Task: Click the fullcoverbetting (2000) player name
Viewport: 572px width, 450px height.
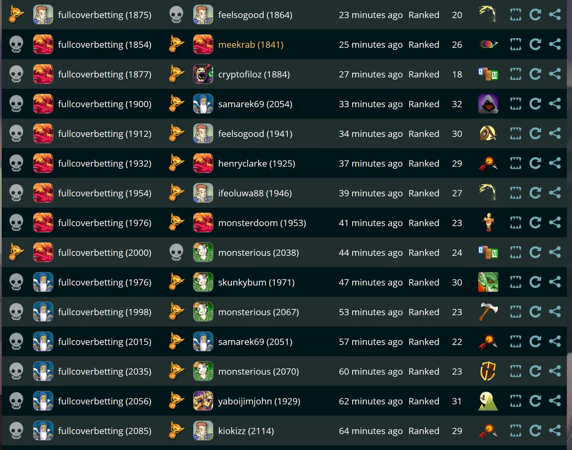Action: (105, 253)
